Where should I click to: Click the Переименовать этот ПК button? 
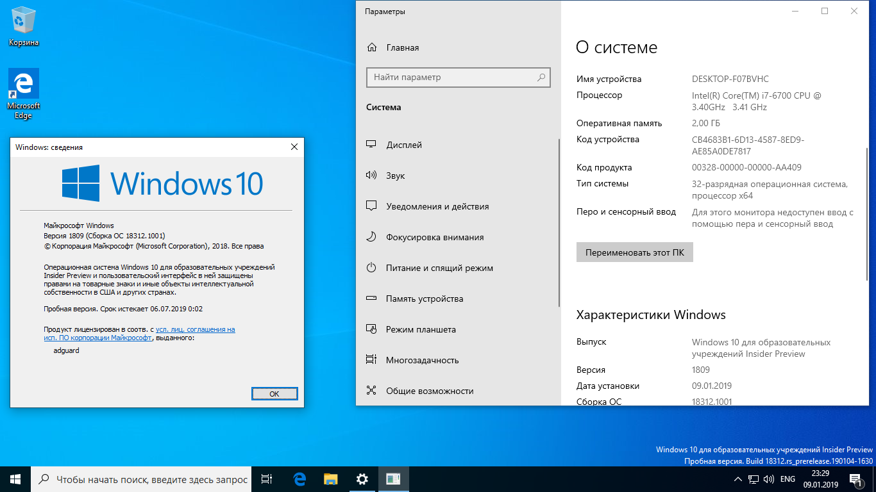tap(635, 252)
